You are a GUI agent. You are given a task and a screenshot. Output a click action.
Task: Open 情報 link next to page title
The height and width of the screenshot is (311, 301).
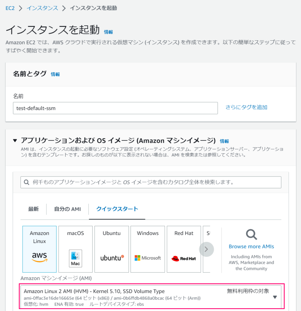pos(108,32)
